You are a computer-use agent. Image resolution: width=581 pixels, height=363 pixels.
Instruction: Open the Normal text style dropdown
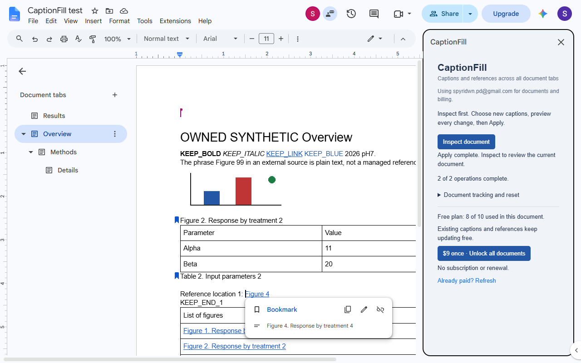point(167,39)
